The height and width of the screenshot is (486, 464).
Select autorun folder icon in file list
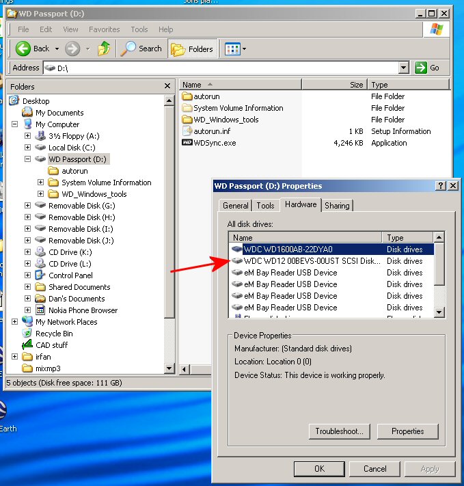tap(187, 96)
